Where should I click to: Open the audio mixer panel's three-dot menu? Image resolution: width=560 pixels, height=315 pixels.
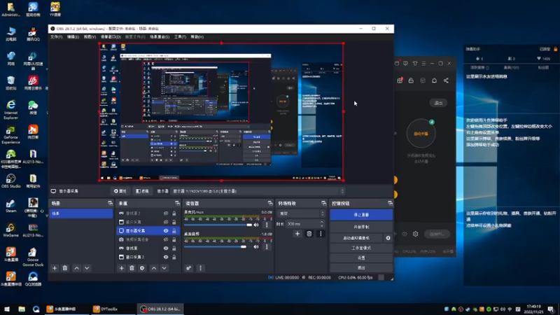(x=200, y=268)
